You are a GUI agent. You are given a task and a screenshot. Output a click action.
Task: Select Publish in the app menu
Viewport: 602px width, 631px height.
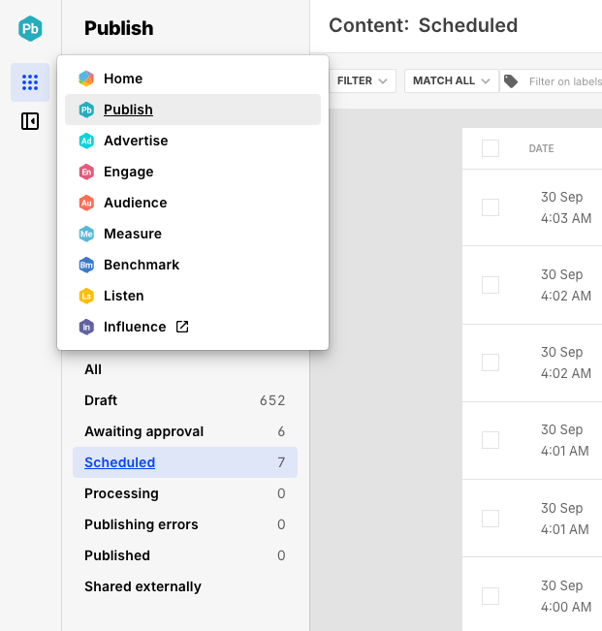click(x=193, y=110)
